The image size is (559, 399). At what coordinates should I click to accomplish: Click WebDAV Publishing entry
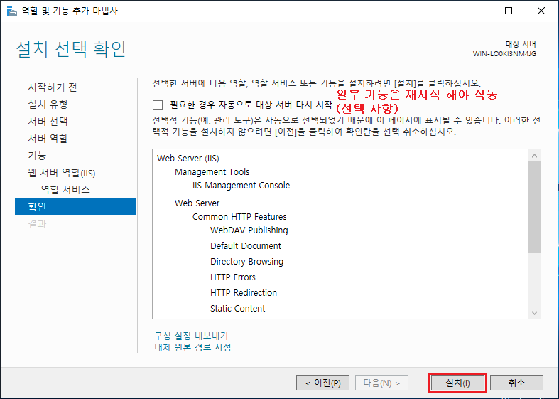249,230
